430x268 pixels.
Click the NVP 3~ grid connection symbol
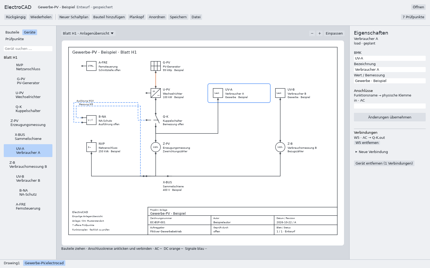click(x=91, y=147)
